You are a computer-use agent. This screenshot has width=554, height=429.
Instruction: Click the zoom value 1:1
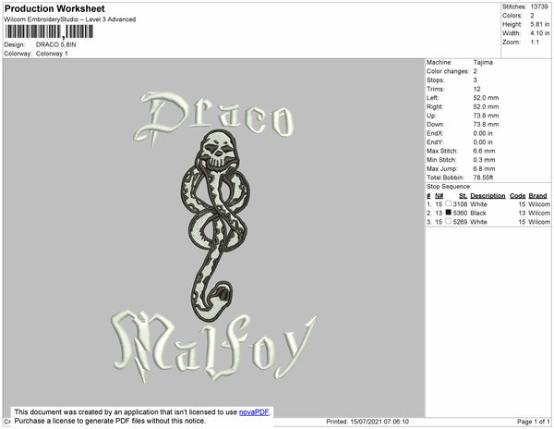[535, 43]
